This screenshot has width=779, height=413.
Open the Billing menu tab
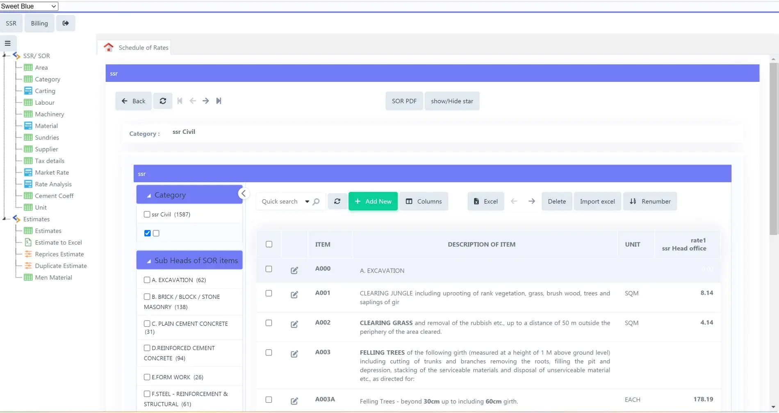[x=39, y=23]
